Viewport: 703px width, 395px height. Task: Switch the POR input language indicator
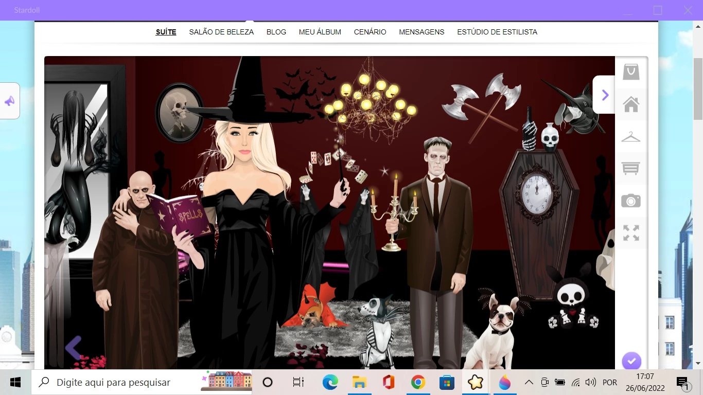click(x=610, y=382)
